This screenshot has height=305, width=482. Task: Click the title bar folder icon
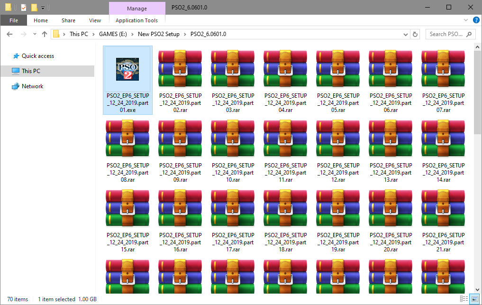pos(8,8)
